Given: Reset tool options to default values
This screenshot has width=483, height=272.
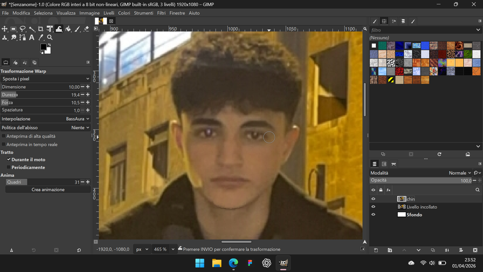Looking at the screenshot, I should tap(79, 250).
